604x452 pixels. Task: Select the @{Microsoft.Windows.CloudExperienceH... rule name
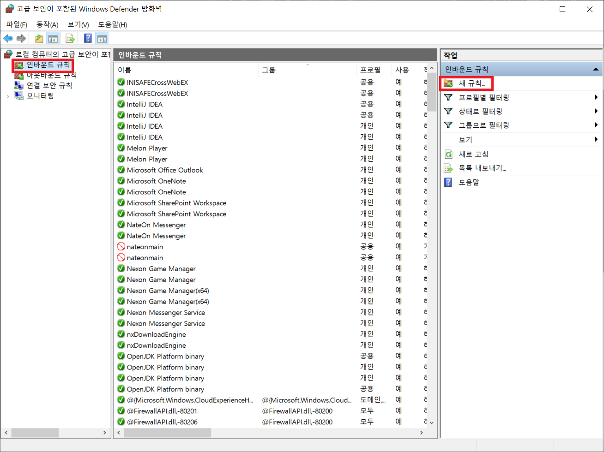(x=190, y=400)
